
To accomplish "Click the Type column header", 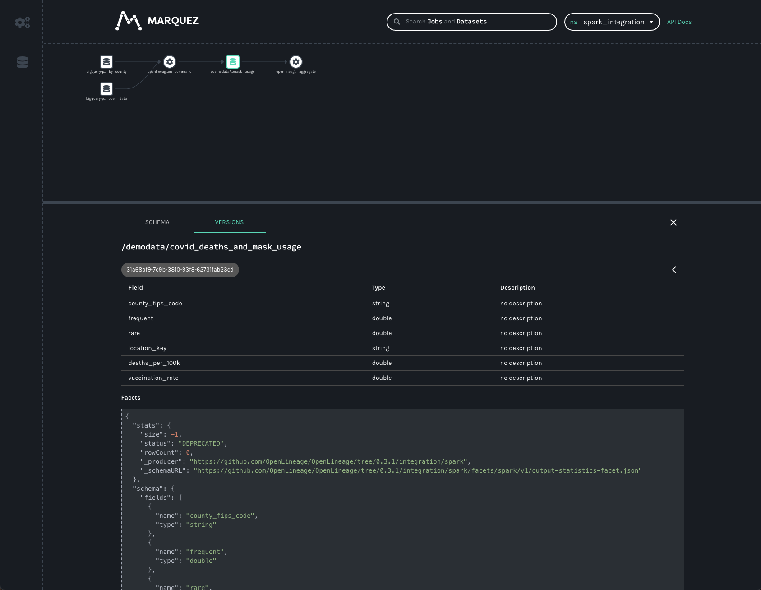I will pyautogui.click(x=378, y=288).
